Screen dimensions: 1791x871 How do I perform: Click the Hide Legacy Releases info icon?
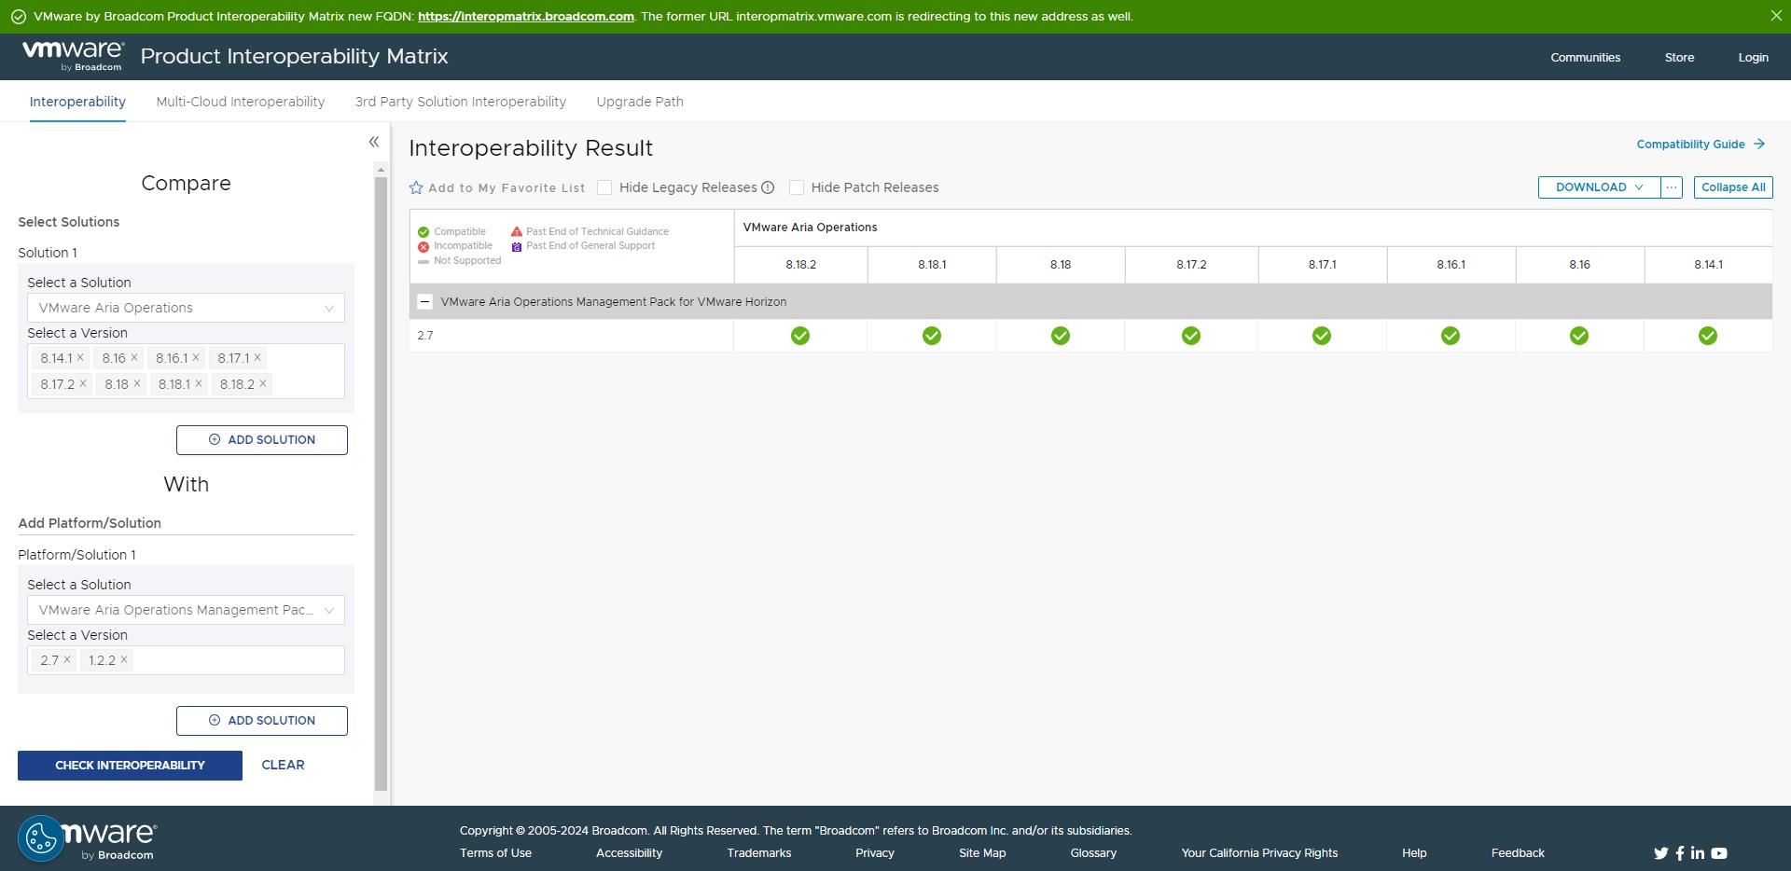(768, 187)
